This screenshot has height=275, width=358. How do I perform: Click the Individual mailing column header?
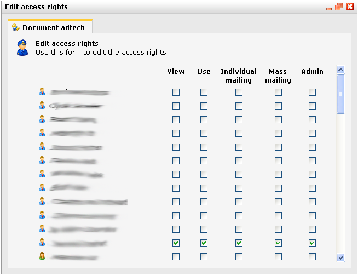pyautogui.click(x=239, y=76)
